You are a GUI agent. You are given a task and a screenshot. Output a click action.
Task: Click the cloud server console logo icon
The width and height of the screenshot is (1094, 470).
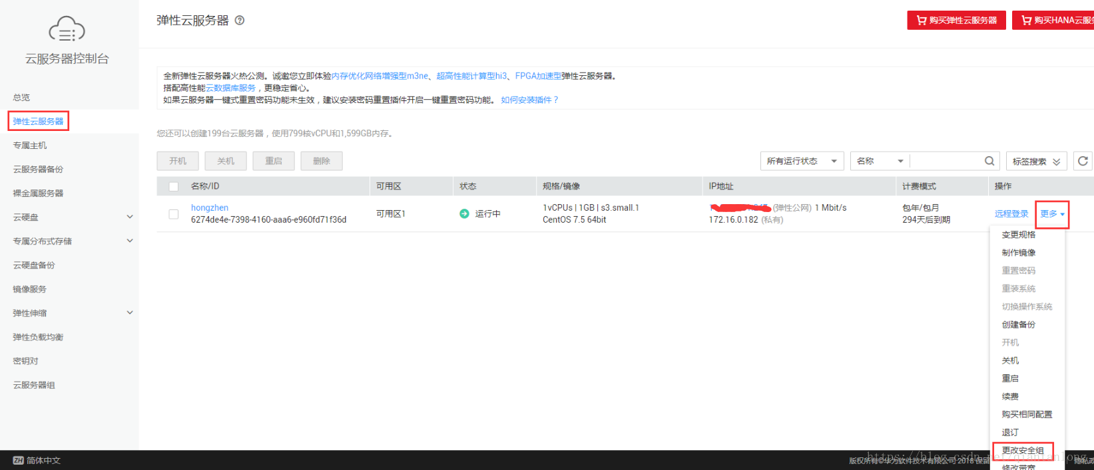(67, 29)
